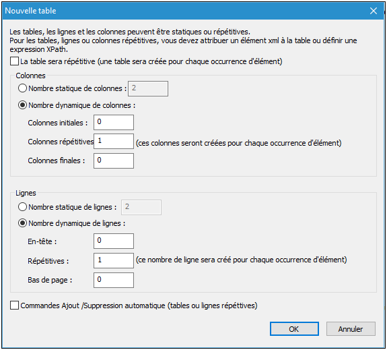Image resolution: width=387 pixels, height=350 pixels.
Task: Focus the 'Colonnes initiales' input field
Action: click(x=114, y=122)
